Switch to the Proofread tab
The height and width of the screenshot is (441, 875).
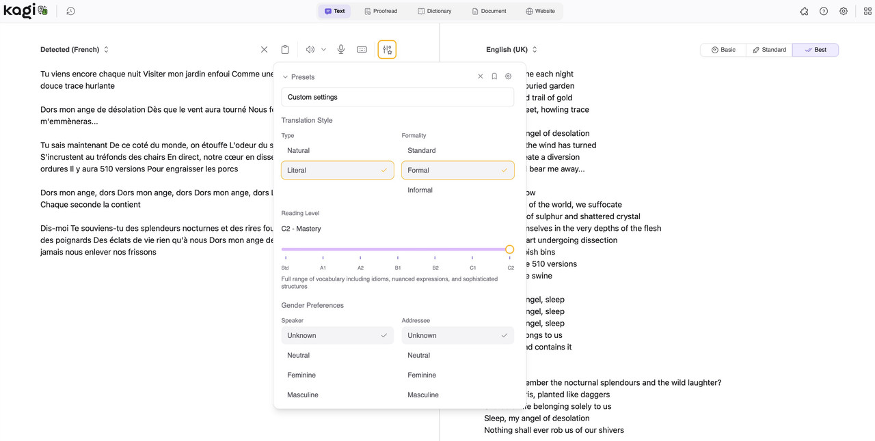(x=381, y=11)
